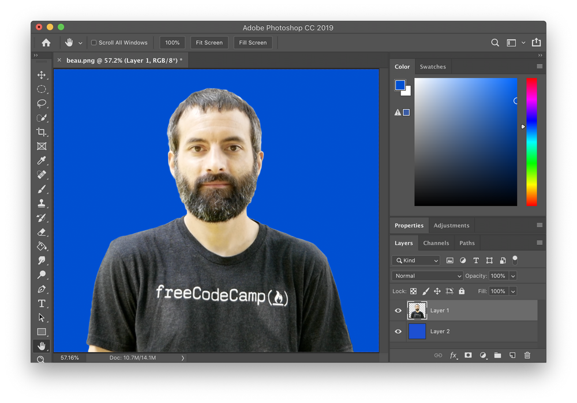
Task: Open the blend mode dropdown showing Normal
Action: click(426, 276)
